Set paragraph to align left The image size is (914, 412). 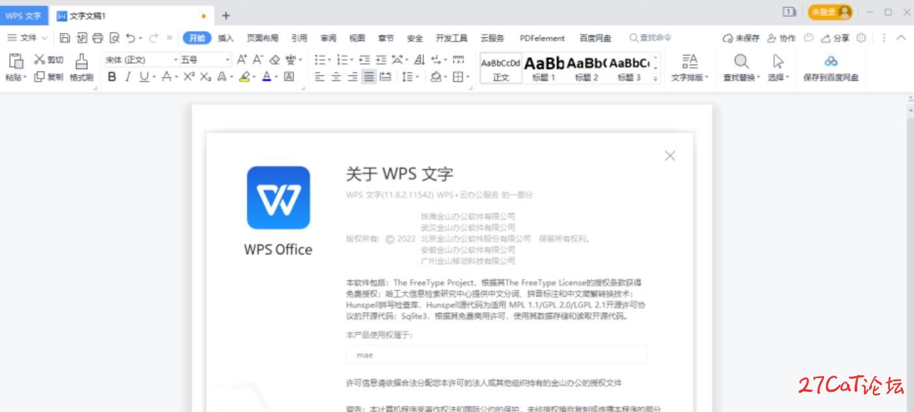tap(319, 77)
